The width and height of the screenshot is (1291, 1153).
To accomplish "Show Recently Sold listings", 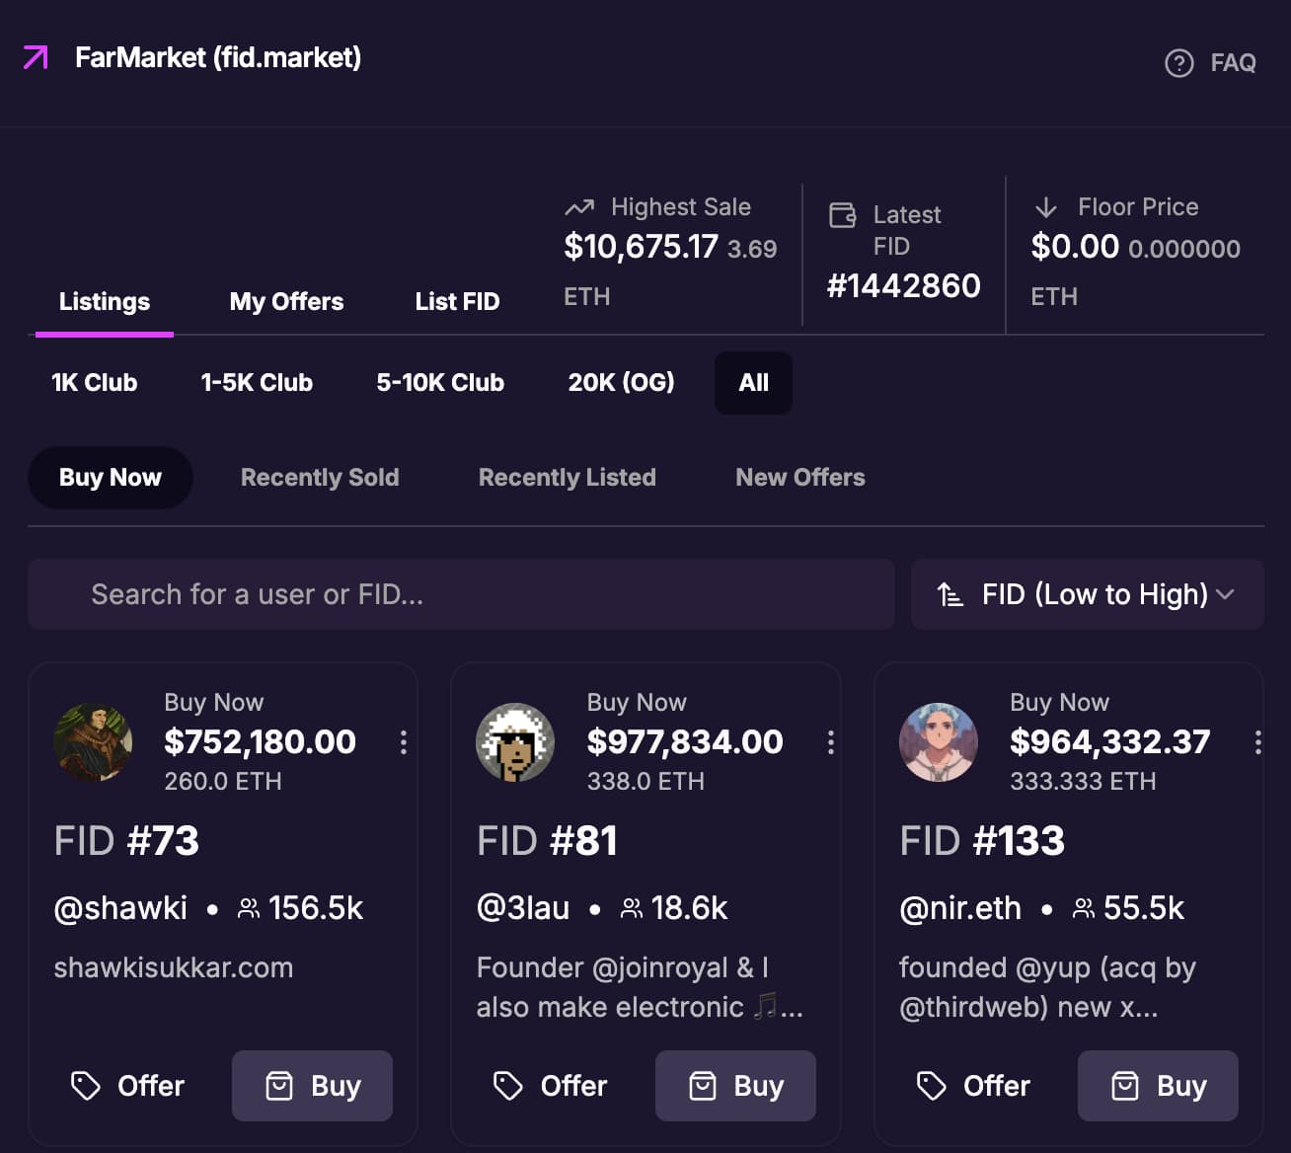I will tap(320, 478).
